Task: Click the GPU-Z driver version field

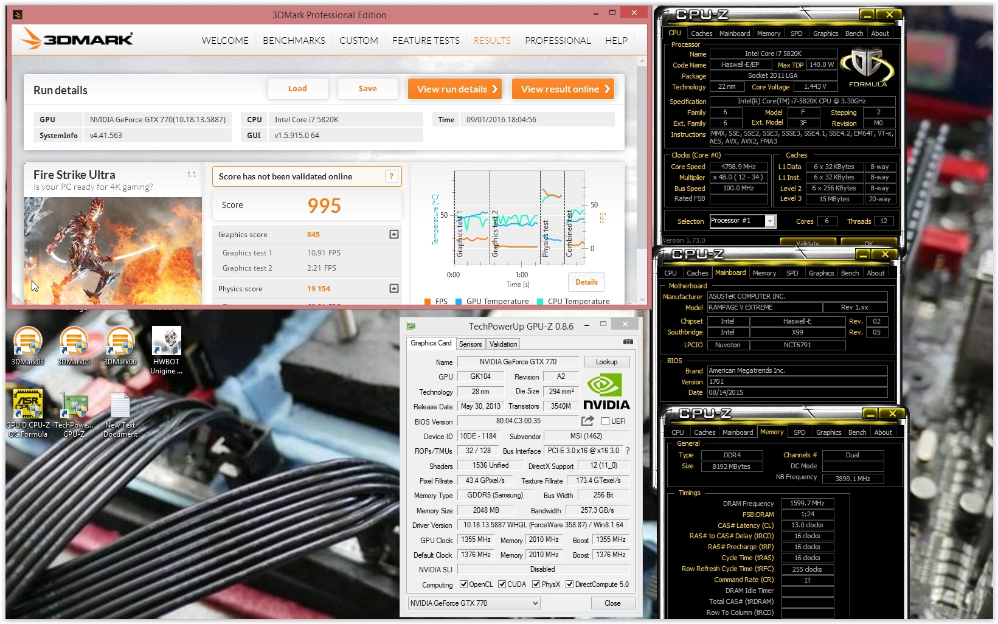Action: [543, 525]
